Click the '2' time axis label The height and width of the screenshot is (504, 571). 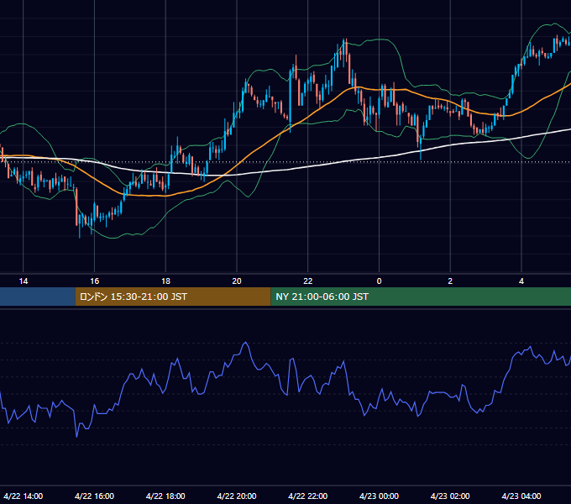450,281
